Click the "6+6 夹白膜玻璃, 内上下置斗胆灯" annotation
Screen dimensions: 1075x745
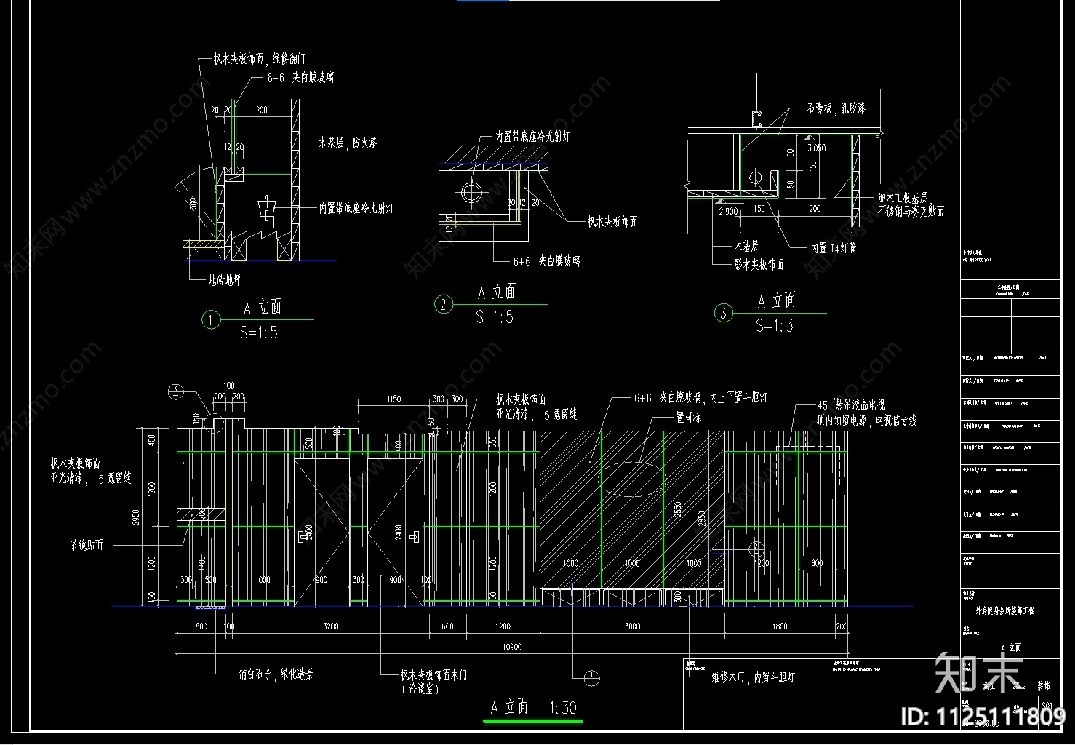point(700,398)
